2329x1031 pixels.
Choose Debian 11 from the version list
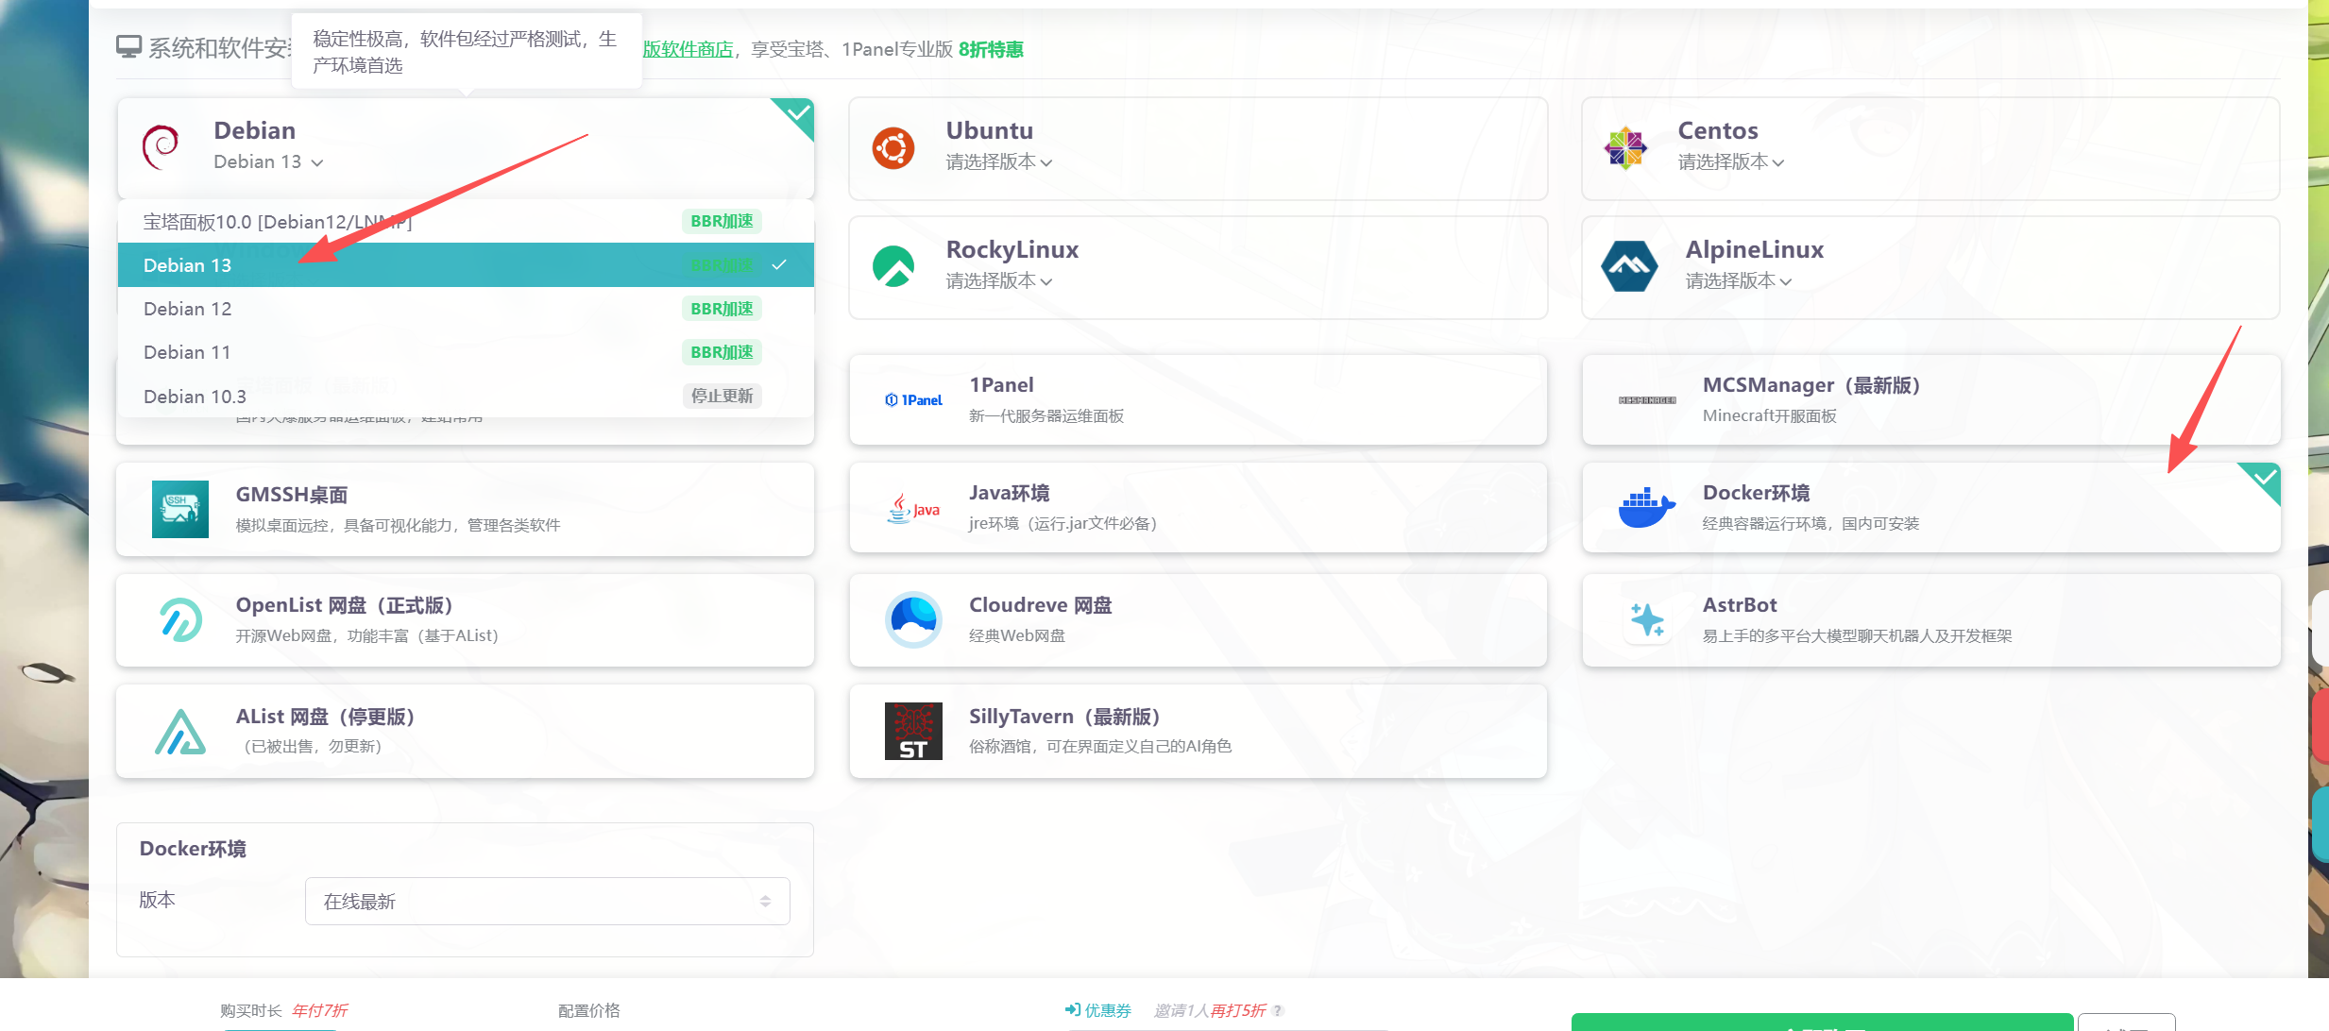(x=188, y=352)
